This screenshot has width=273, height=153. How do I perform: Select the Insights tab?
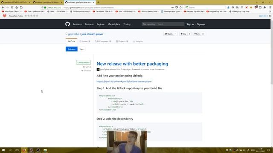pos(138,41)
